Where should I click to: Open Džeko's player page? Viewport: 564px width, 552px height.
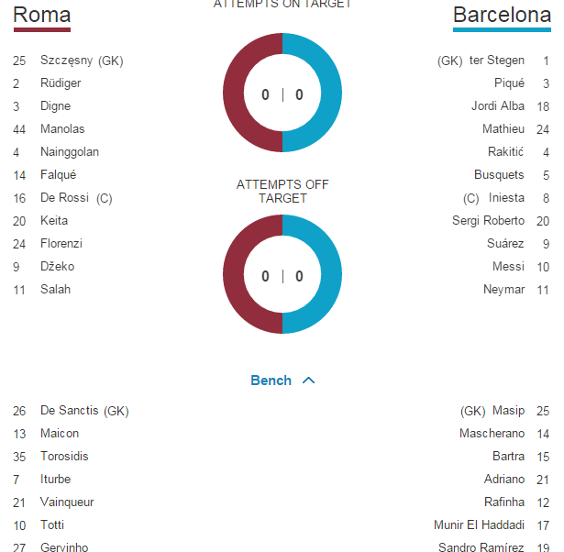(57, 267)
